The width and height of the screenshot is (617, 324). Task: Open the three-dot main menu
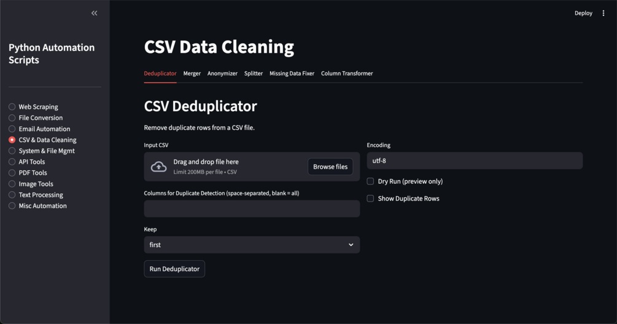pyautogui.click(x=603, y=14)
